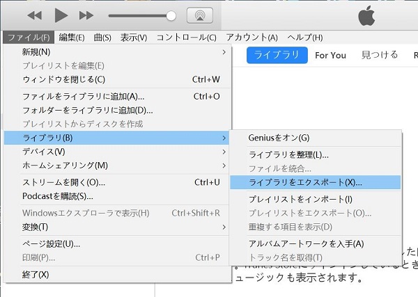Open the 編集(E) menu
Image resolution: width=418 pixels, height=297 pixels.
pos(72,38)
